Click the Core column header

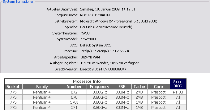pos(158,86)
